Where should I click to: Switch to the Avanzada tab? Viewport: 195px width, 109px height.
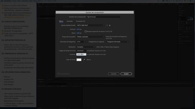pyautogui.click(x=69, y=21)
